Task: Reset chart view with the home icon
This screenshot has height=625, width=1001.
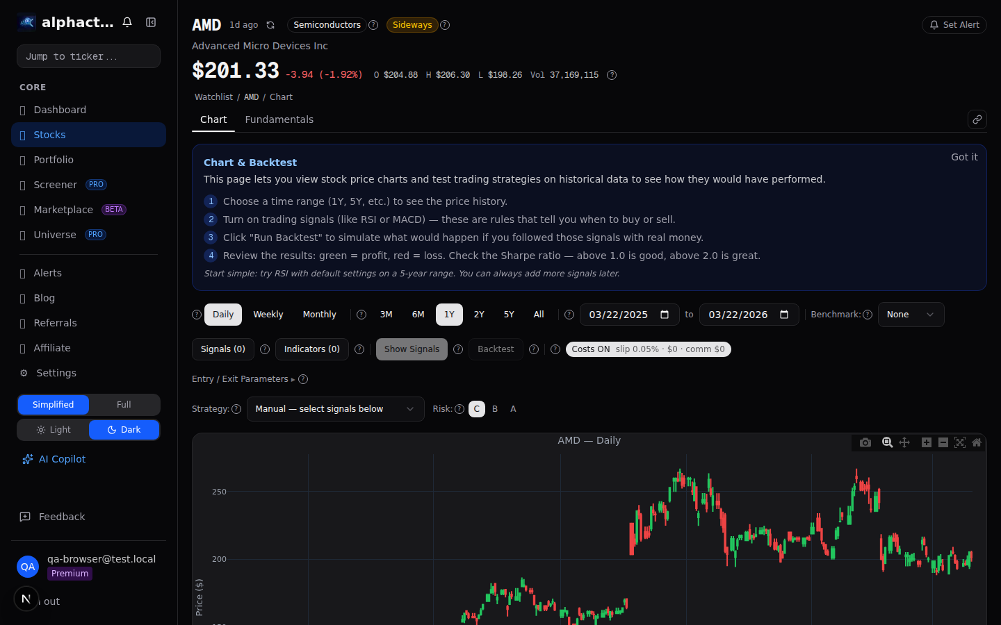Action: [x=977, y=442]
